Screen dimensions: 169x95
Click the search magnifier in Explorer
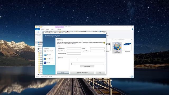131,40
